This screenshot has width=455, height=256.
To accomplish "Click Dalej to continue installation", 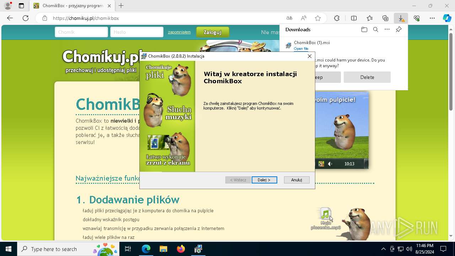I will coord(264,180).
